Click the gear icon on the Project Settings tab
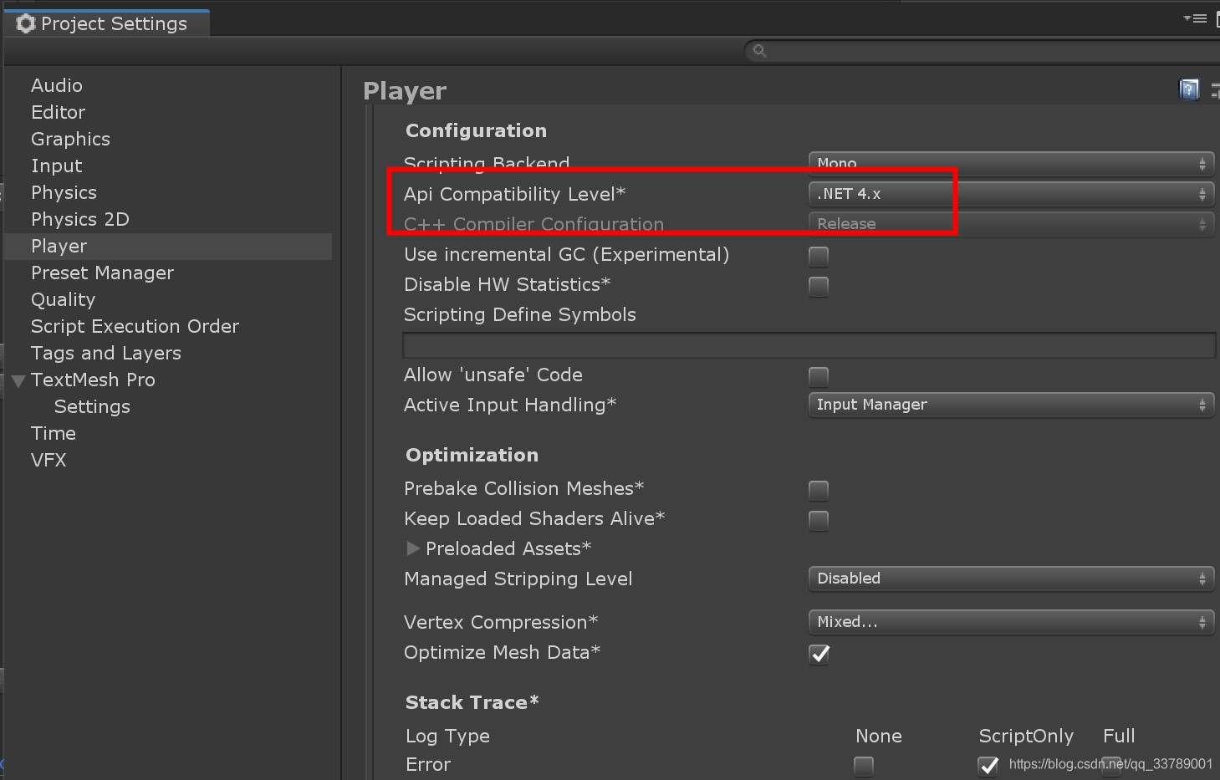This screenshot has width=1220, height=780. [x=25, y=23]
